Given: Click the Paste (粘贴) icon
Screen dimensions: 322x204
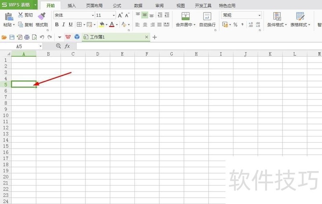Looking at the screenshot, I should click(9, 16).
